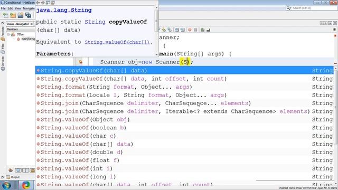Select the IfElse class in Navigator
Viewport: 338px width, 190px height.
(x=20, y=34)
